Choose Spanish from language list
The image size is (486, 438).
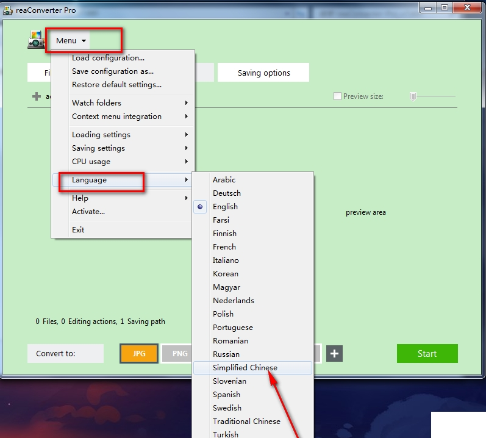[x=252, y=395]
